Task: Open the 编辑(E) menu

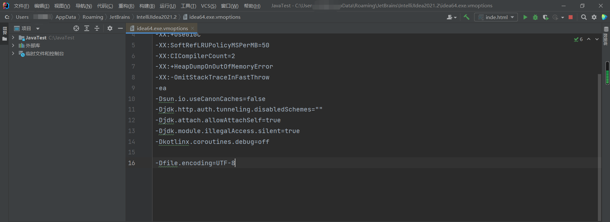Action: [42, 6]
